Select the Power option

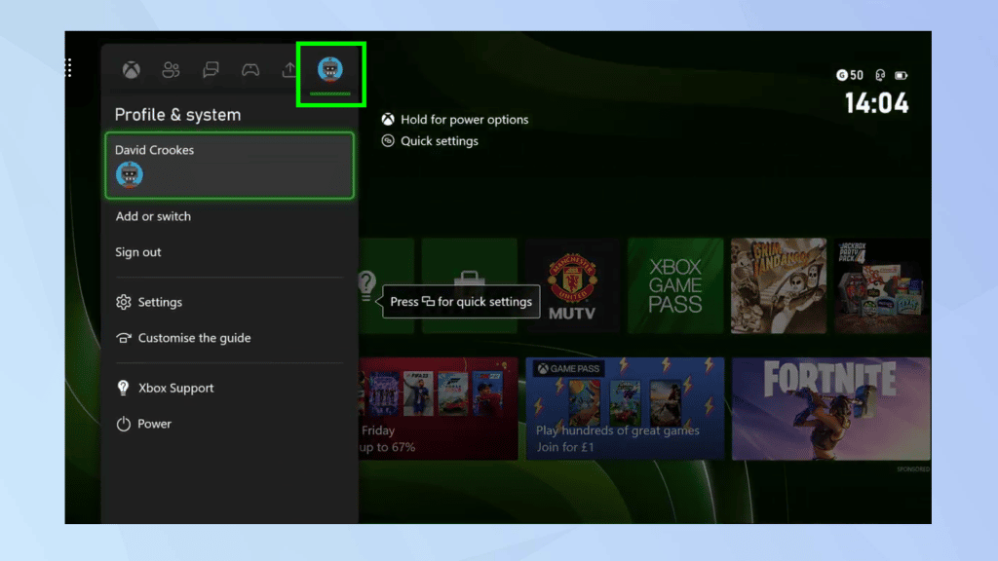[x=154, y=424]
